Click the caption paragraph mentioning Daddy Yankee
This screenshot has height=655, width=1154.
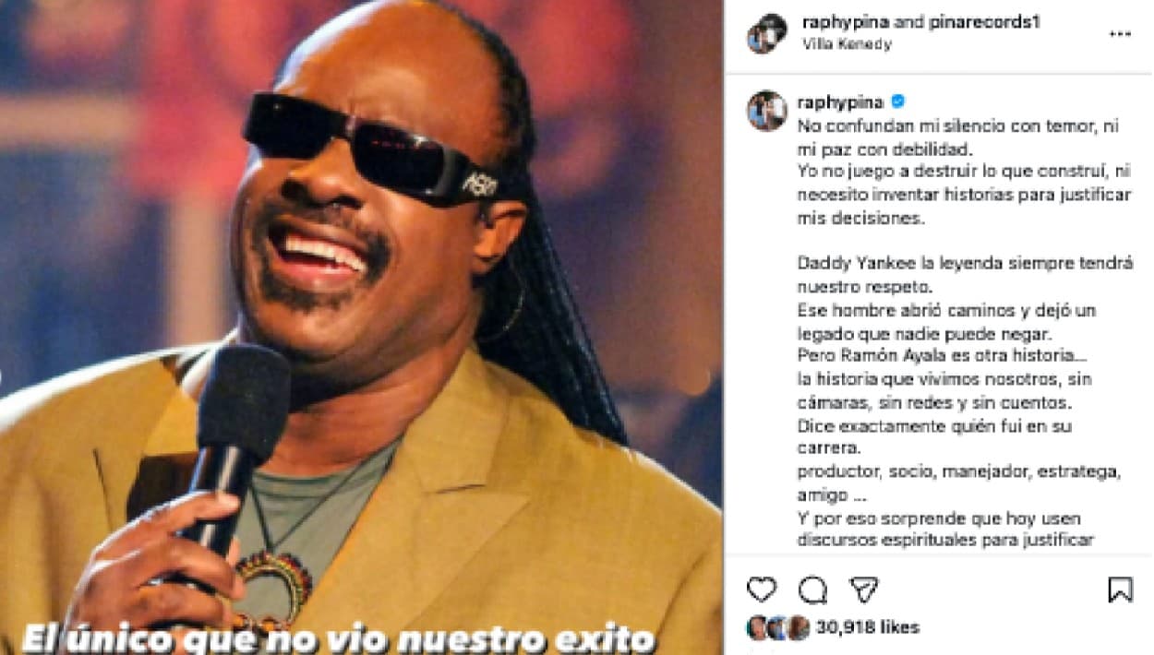coord(965,274)
